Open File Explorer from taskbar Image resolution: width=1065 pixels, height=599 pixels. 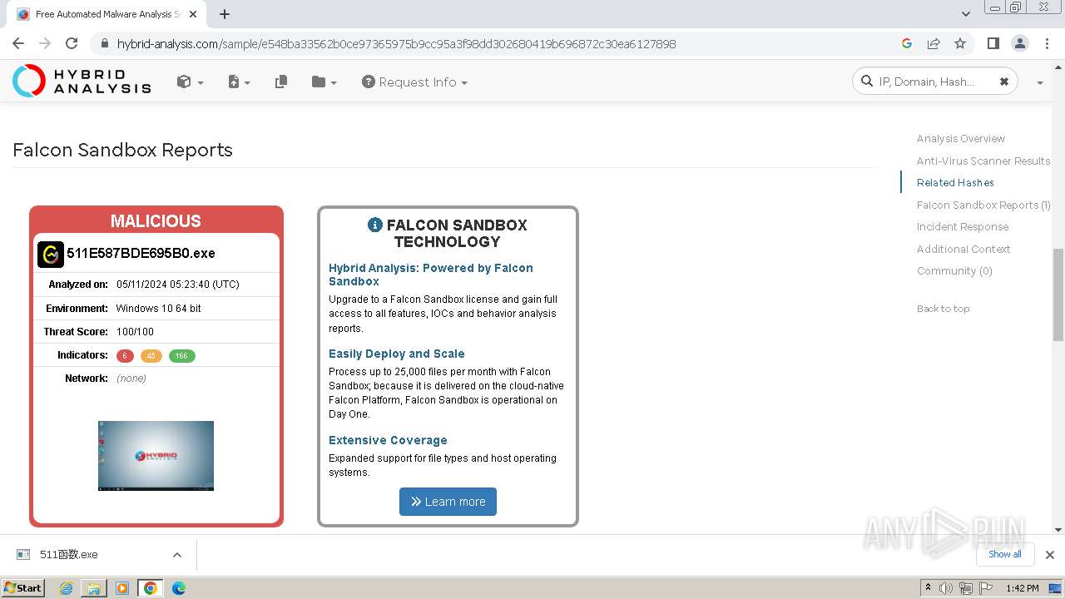click(94, 588)
